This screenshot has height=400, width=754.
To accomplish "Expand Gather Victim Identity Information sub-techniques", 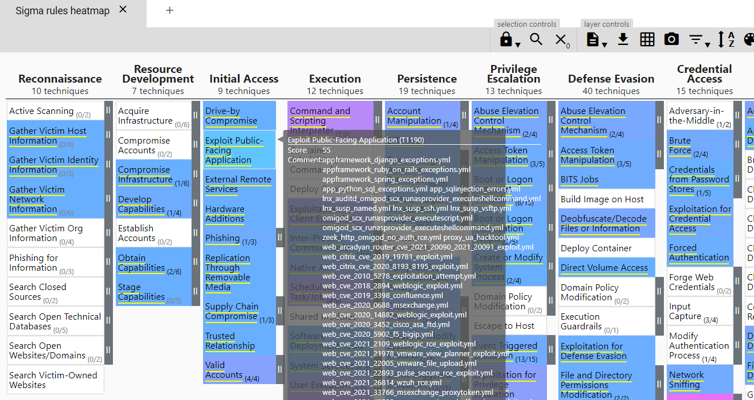I will click(x=108, y=165).
